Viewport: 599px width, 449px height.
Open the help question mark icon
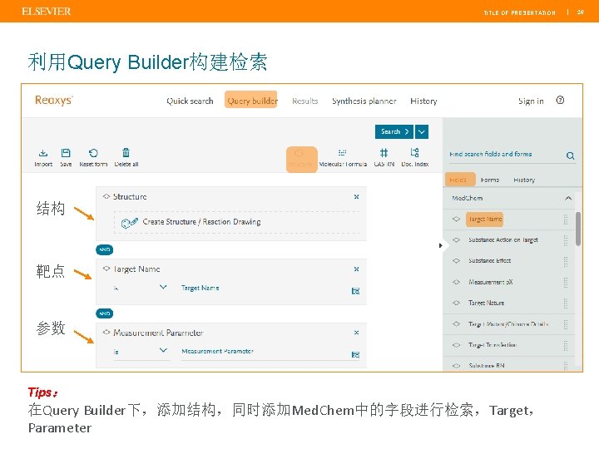[560, 100]
